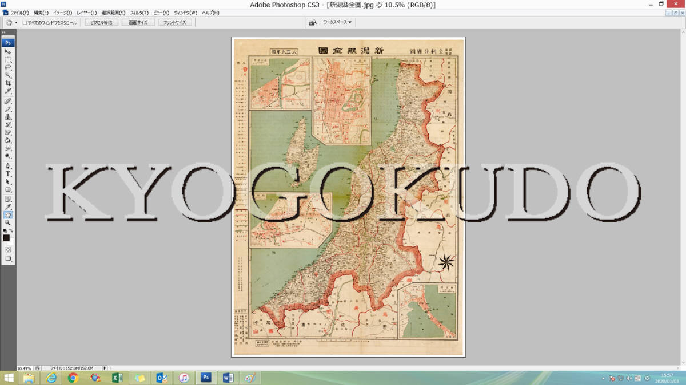The height and width of the screenshot is (385, 686).
Task: Select the Path Selection tool
Action: tap(8, 181)
